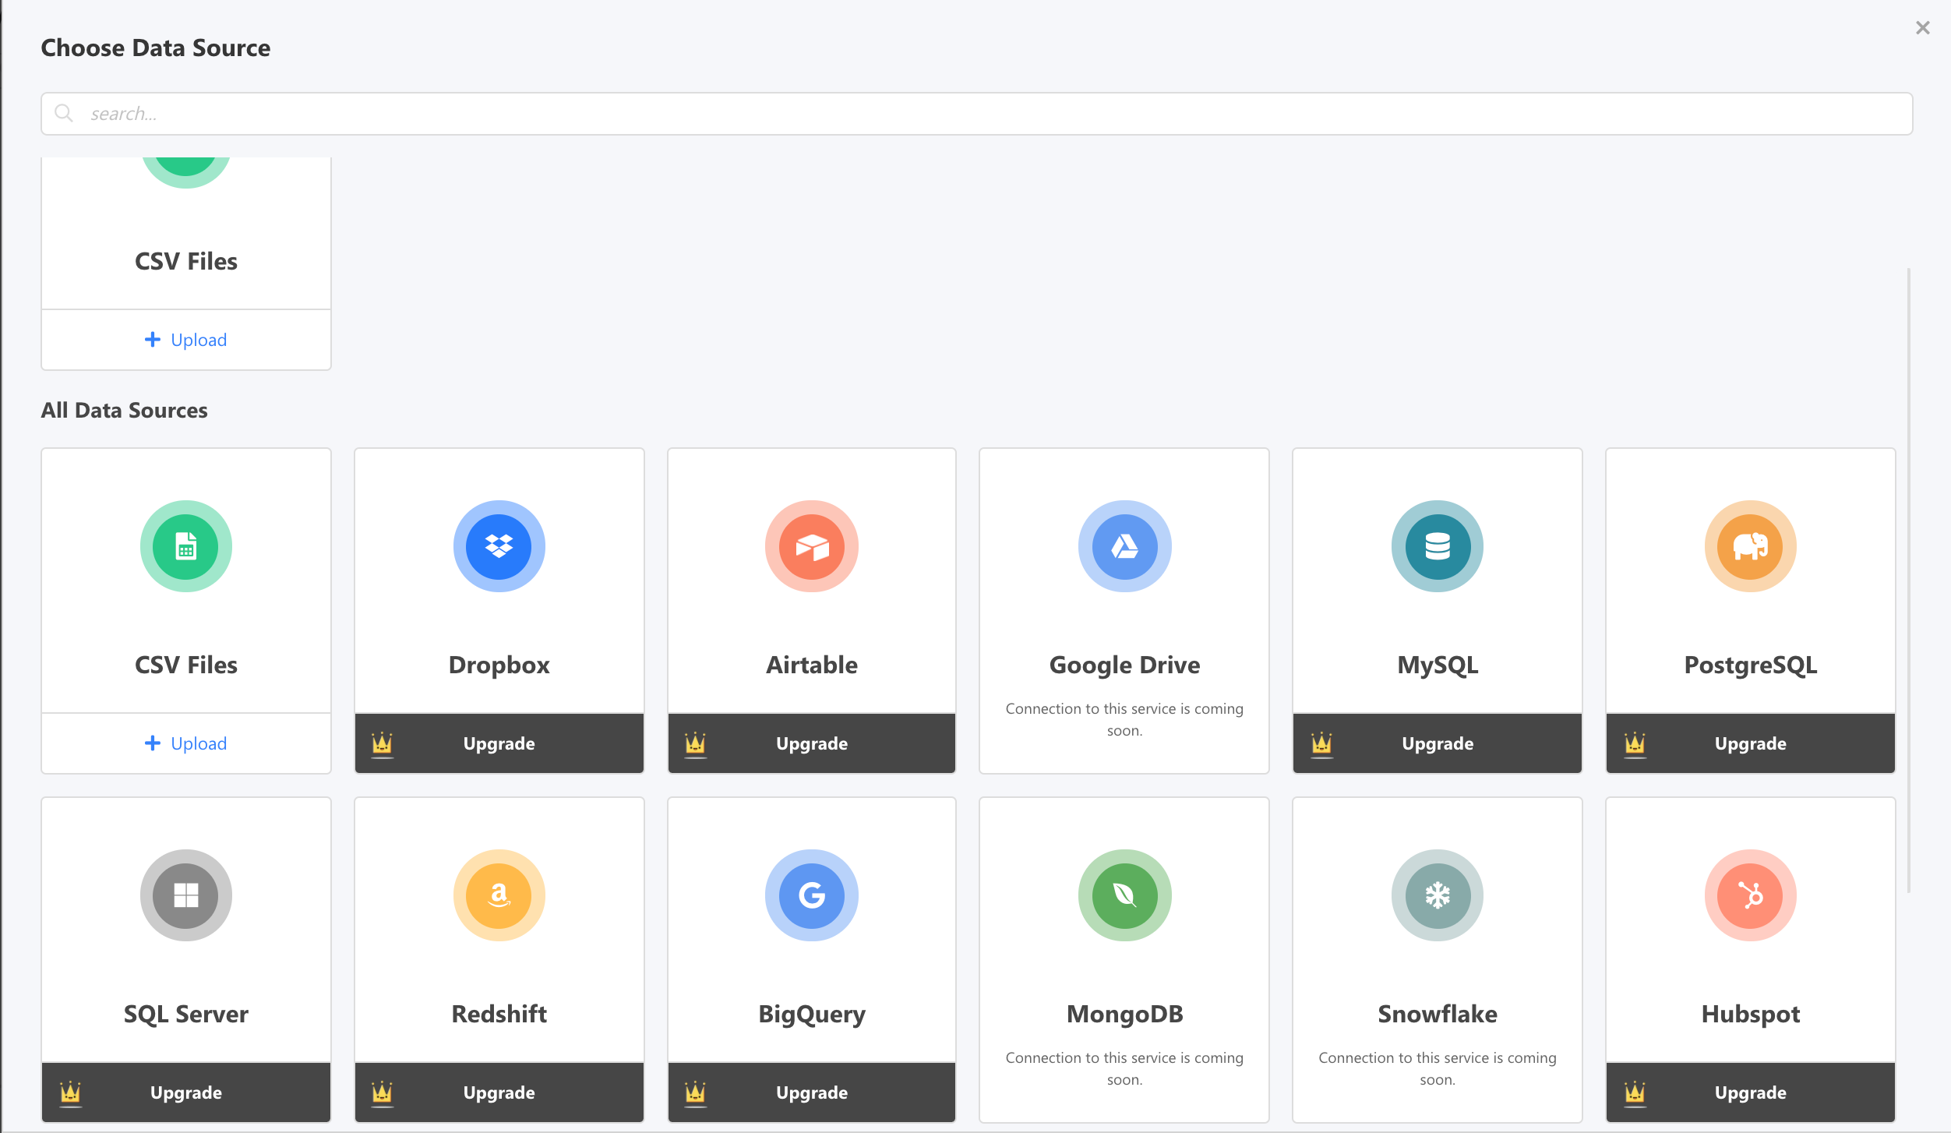The width and height of the screenshot is (1951, 1133).
Task: Click MongoDB's coming soon message
Action: coord(1124,1068)
